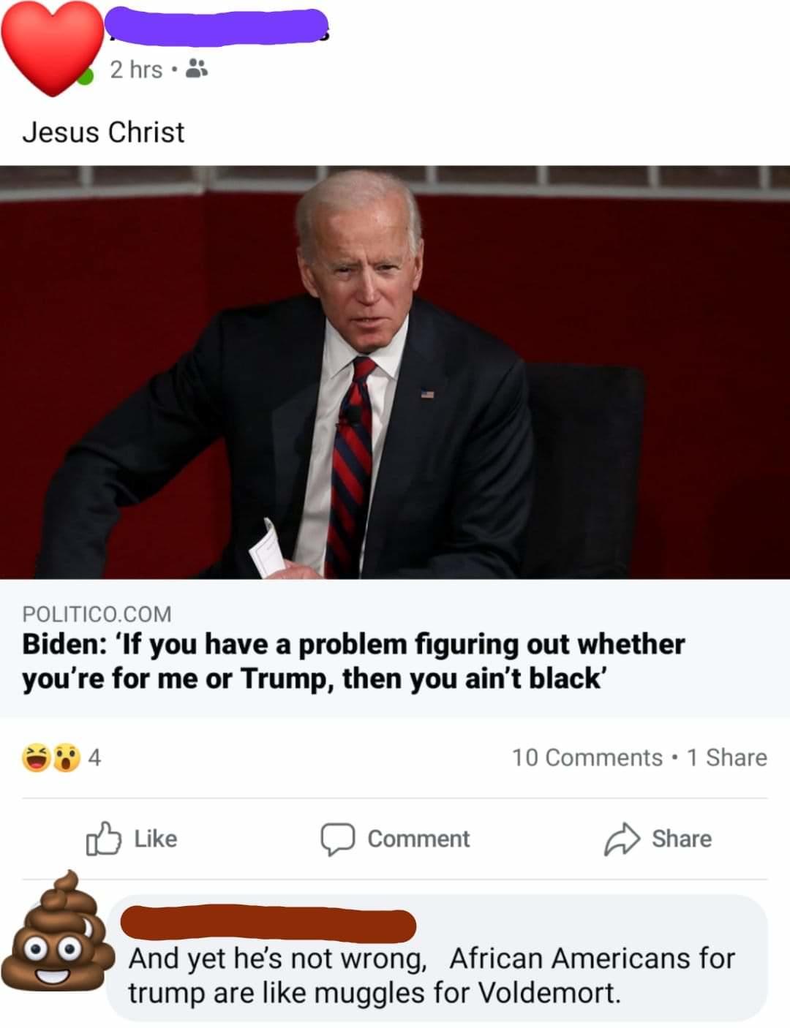Click the Share arrow icon
Image resolution: width=790 pixels, height=1028 pixels.
pos(621,839)
